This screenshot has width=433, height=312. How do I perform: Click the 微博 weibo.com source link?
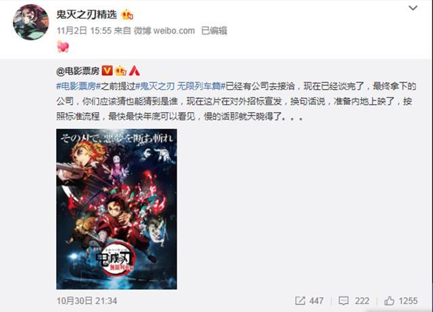click(164, 30)
